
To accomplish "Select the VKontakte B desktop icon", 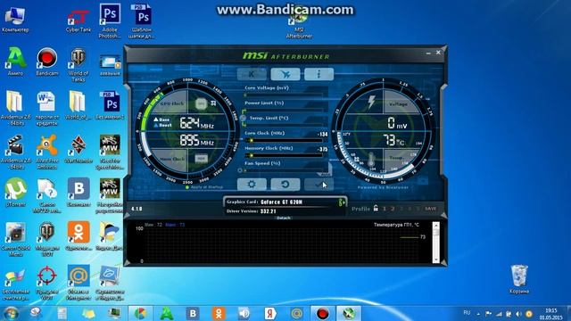I will [79, 193].
